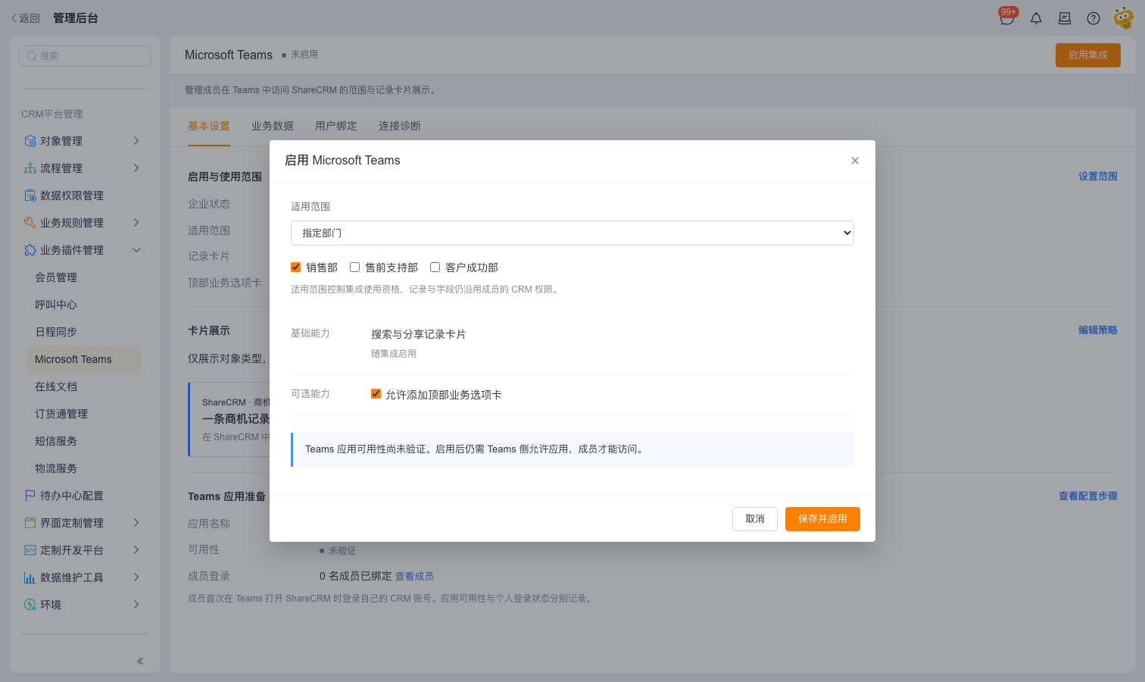Check the 售前支持部 checkbox
The height and width of the screenshot is (682, 1145).
point(354,267)
